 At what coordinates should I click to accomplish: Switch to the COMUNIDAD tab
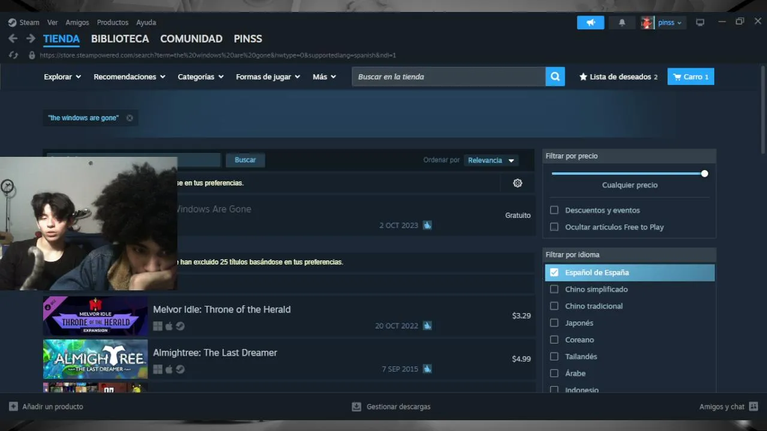click(x=191, y=39)
